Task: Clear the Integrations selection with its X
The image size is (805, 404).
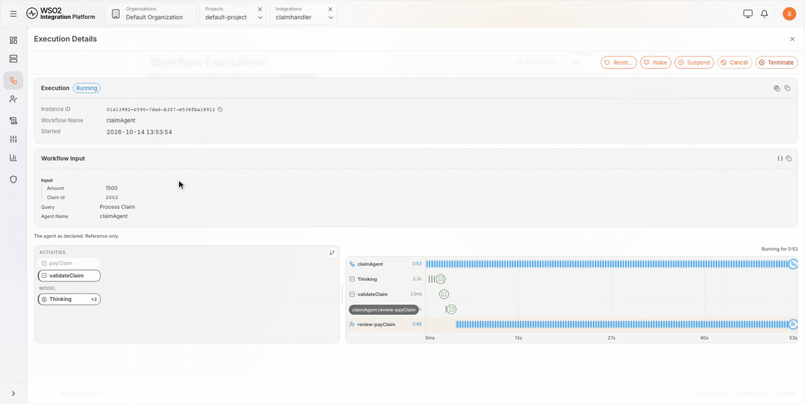Action: pyautogui.click(x=331, y=9)
